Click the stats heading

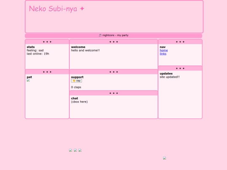pyautogui.click(x=31, y=47)
